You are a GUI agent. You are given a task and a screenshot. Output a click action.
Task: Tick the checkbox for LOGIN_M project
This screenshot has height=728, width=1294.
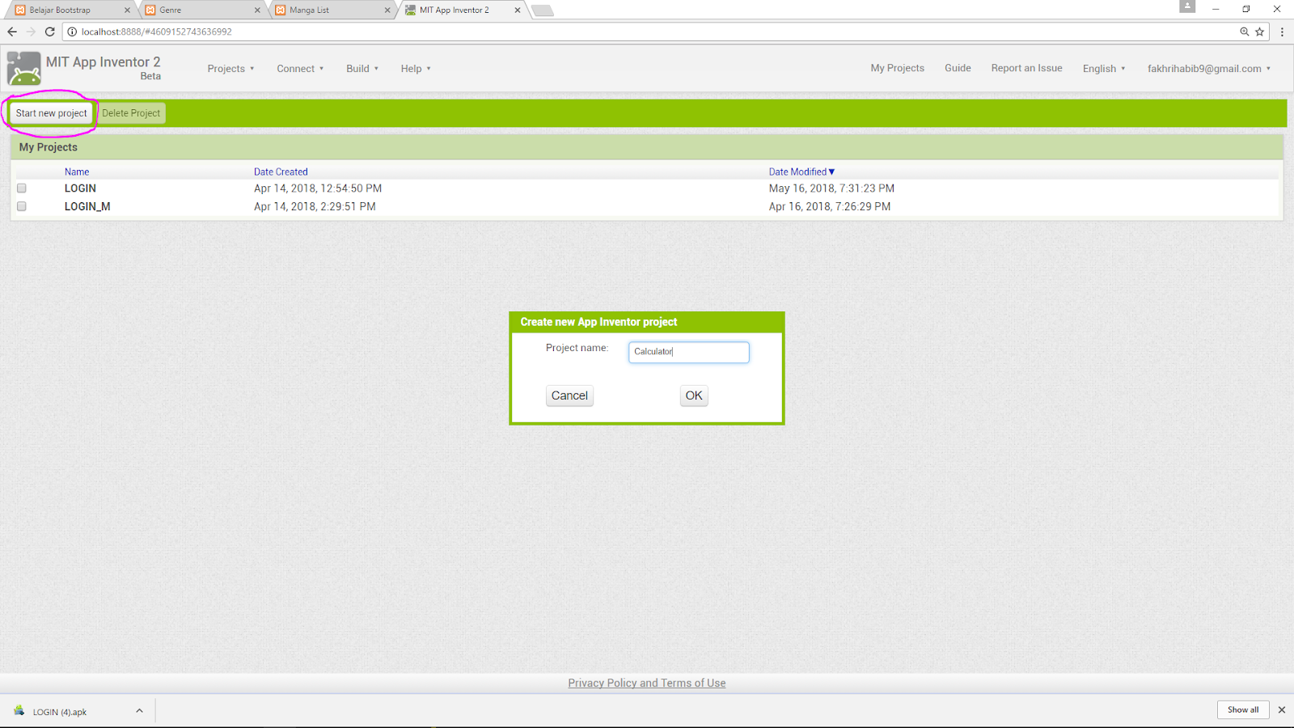22,206
